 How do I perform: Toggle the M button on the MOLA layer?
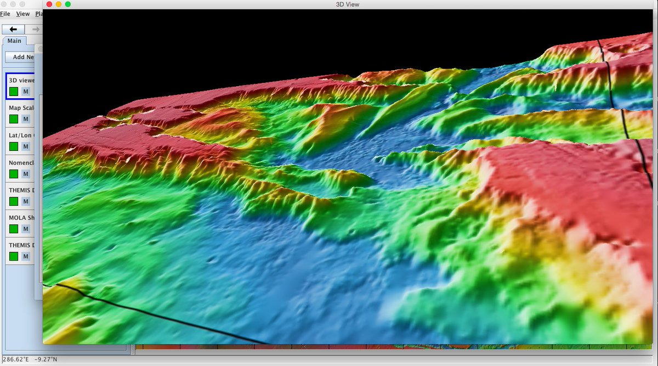(26, 229)
